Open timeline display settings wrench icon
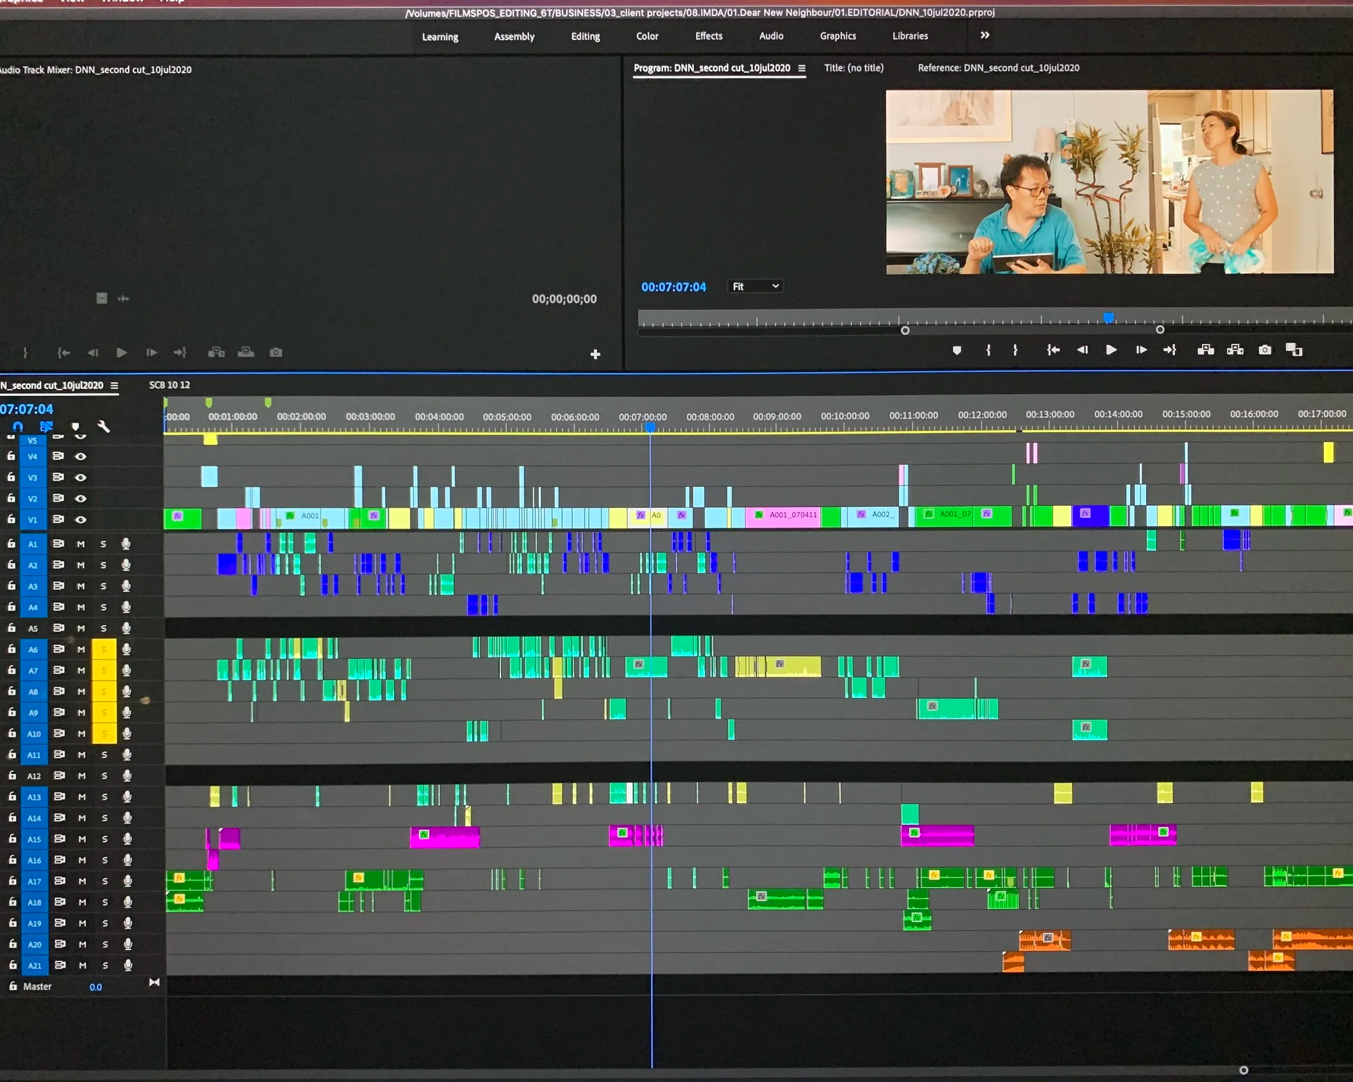The height and width of the screenshot is (1082, 1353). coord(104,427)
